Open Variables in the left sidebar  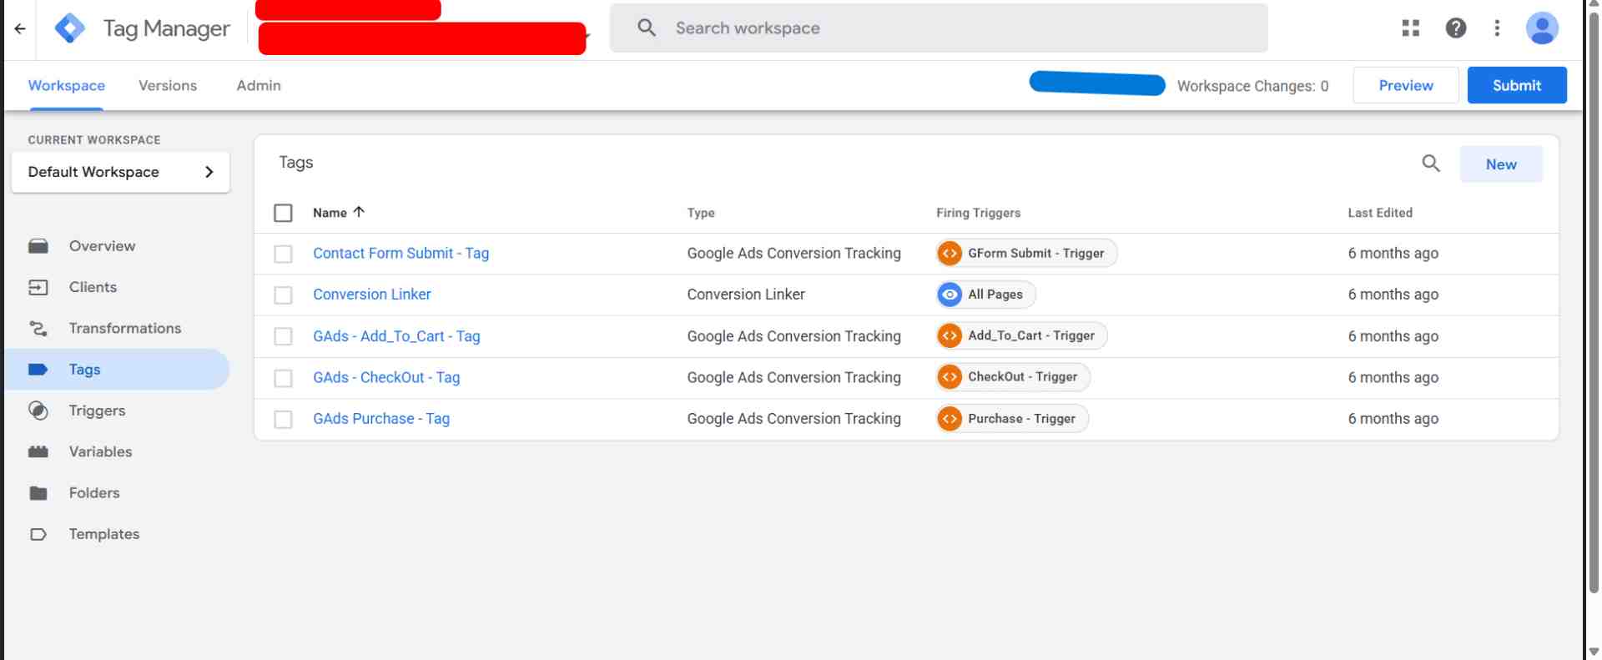click(100, 451)
